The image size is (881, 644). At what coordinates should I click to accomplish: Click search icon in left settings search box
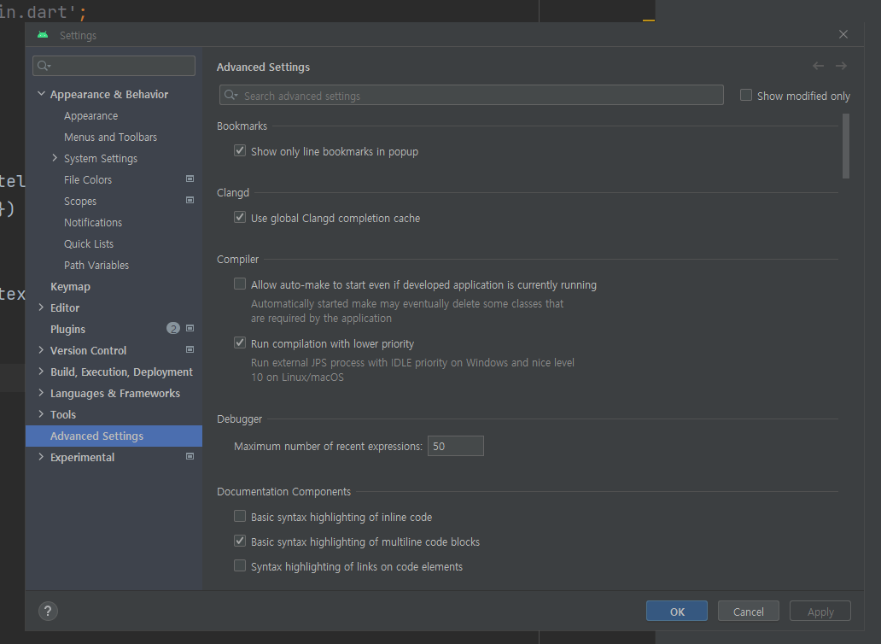44,66
